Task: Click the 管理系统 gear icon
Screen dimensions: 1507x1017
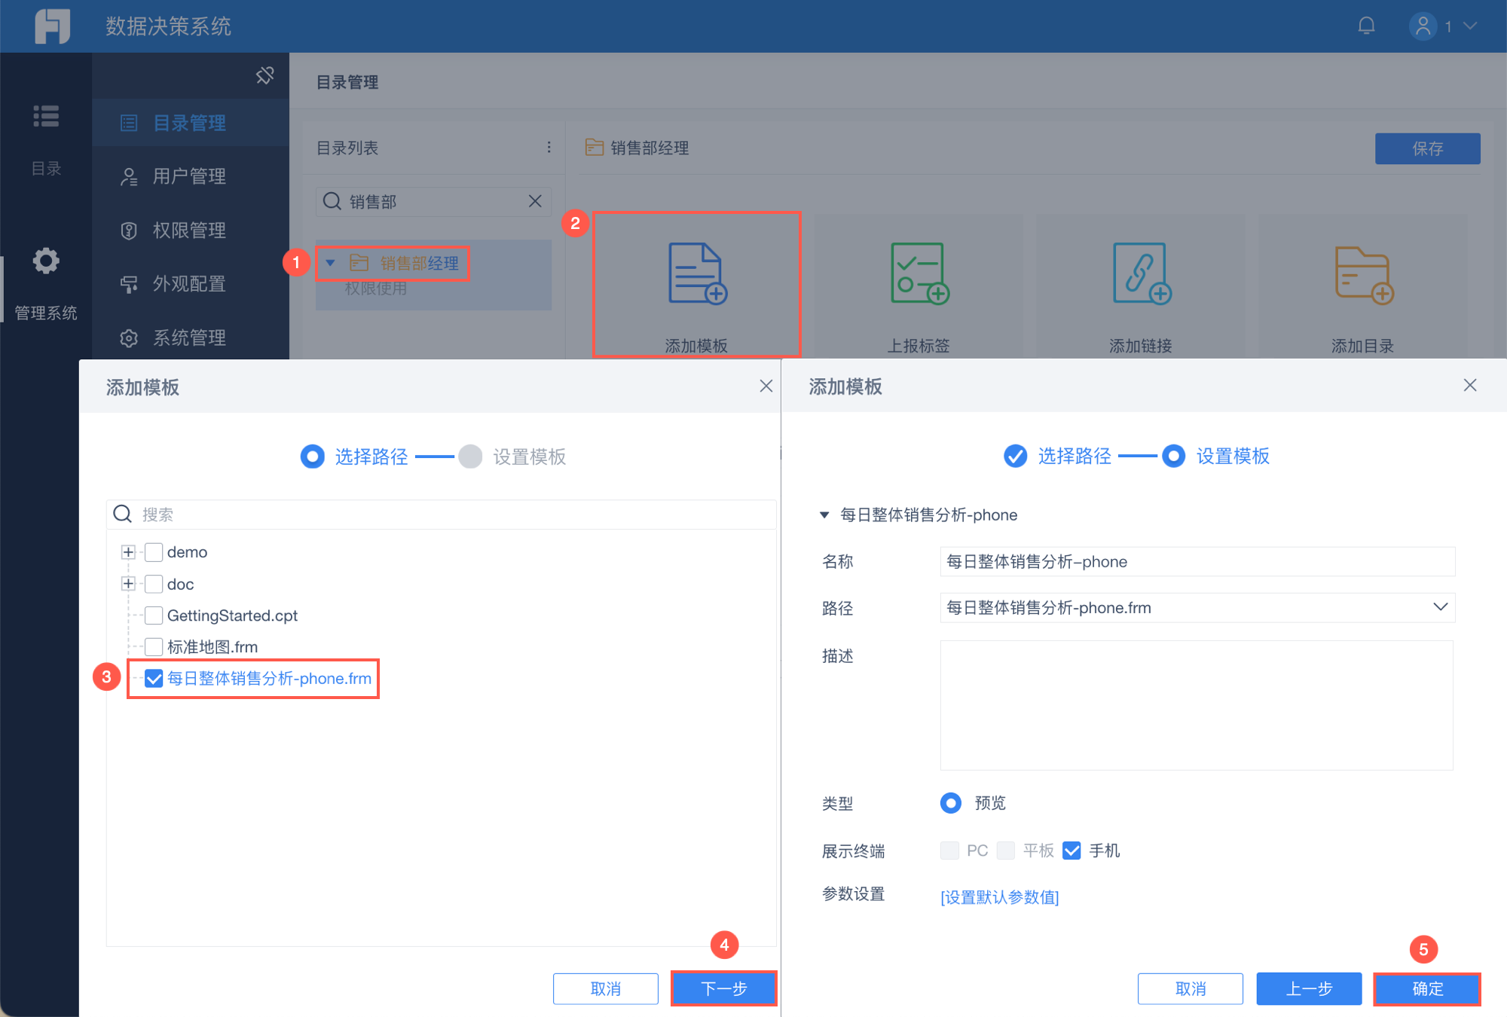Action: (46, 261)
